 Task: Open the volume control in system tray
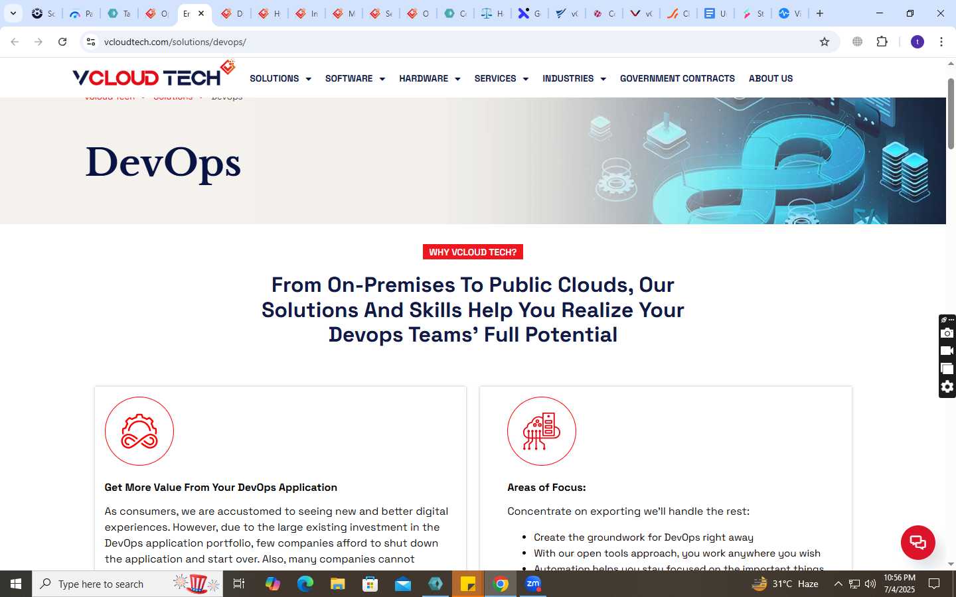(870, 584)
